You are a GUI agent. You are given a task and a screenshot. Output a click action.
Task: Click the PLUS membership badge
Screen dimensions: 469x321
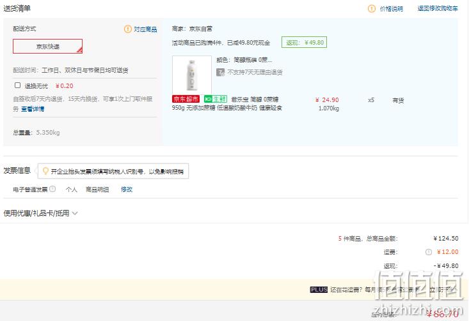point(319,290)
